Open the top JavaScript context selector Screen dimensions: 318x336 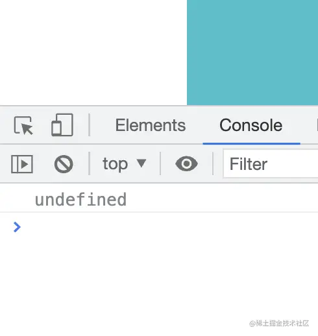(x=125, y=163)
